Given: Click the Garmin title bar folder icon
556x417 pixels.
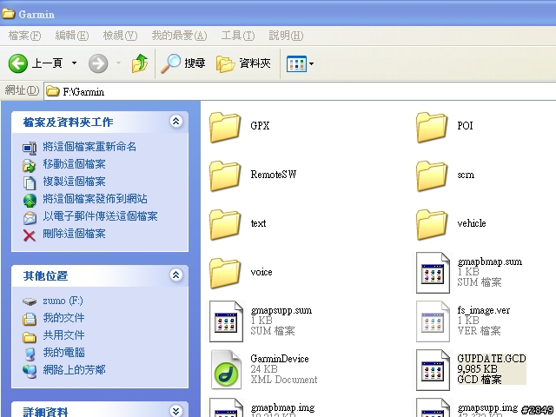Looking at the screenshot, I should 9,14.
